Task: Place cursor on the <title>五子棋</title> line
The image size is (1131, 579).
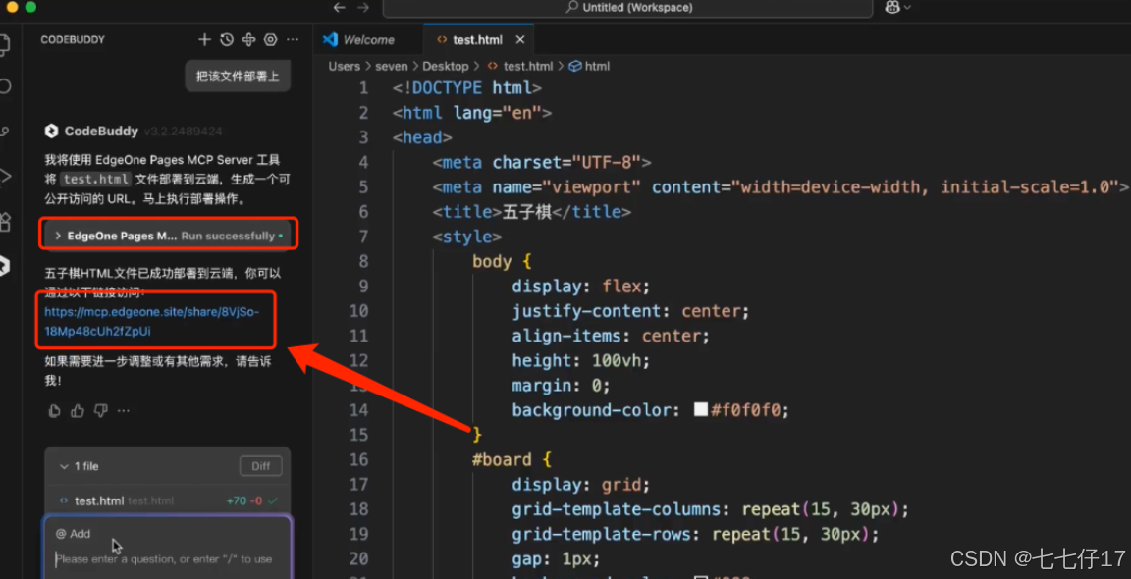Action: [x=531, y=211]
